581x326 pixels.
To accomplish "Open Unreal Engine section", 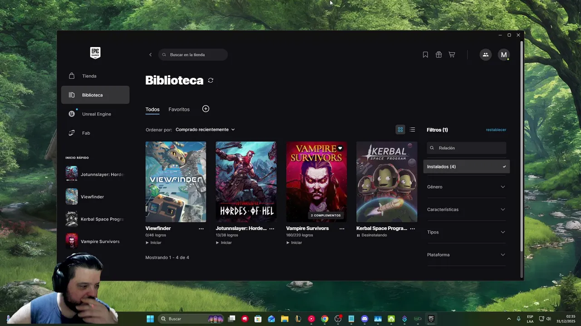I will (95, 114).
